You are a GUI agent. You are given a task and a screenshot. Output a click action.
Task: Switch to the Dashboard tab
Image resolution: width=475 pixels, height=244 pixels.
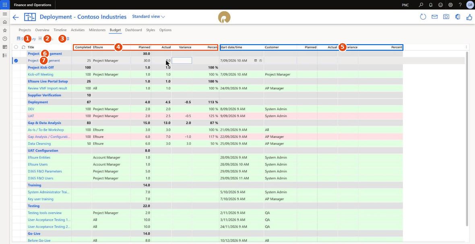point(133,30)
